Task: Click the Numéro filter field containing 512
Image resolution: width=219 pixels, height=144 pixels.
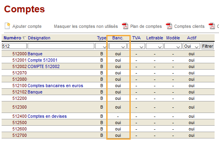Action: pyautogui.click(x=14, y=46)
